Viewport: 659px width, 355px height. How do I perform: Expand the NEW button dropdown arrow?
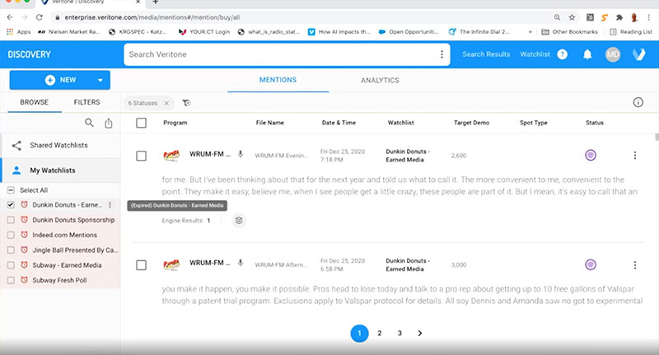(x=100, y=80)
